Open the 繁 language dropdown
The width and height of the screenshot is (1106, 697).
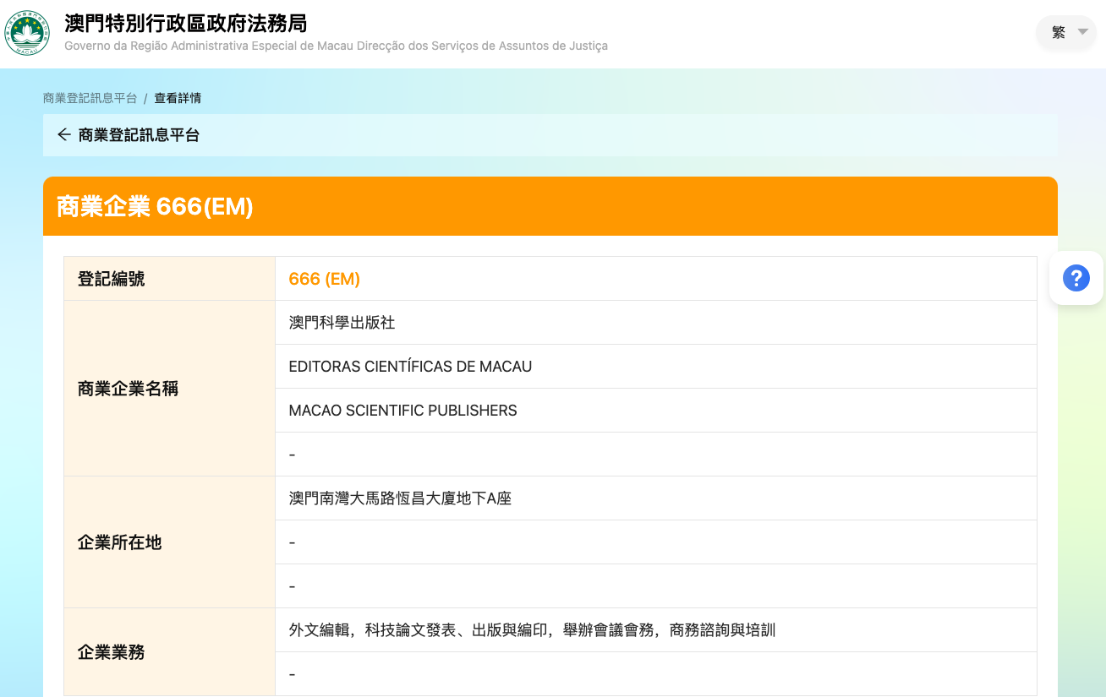click(1066, 32)
